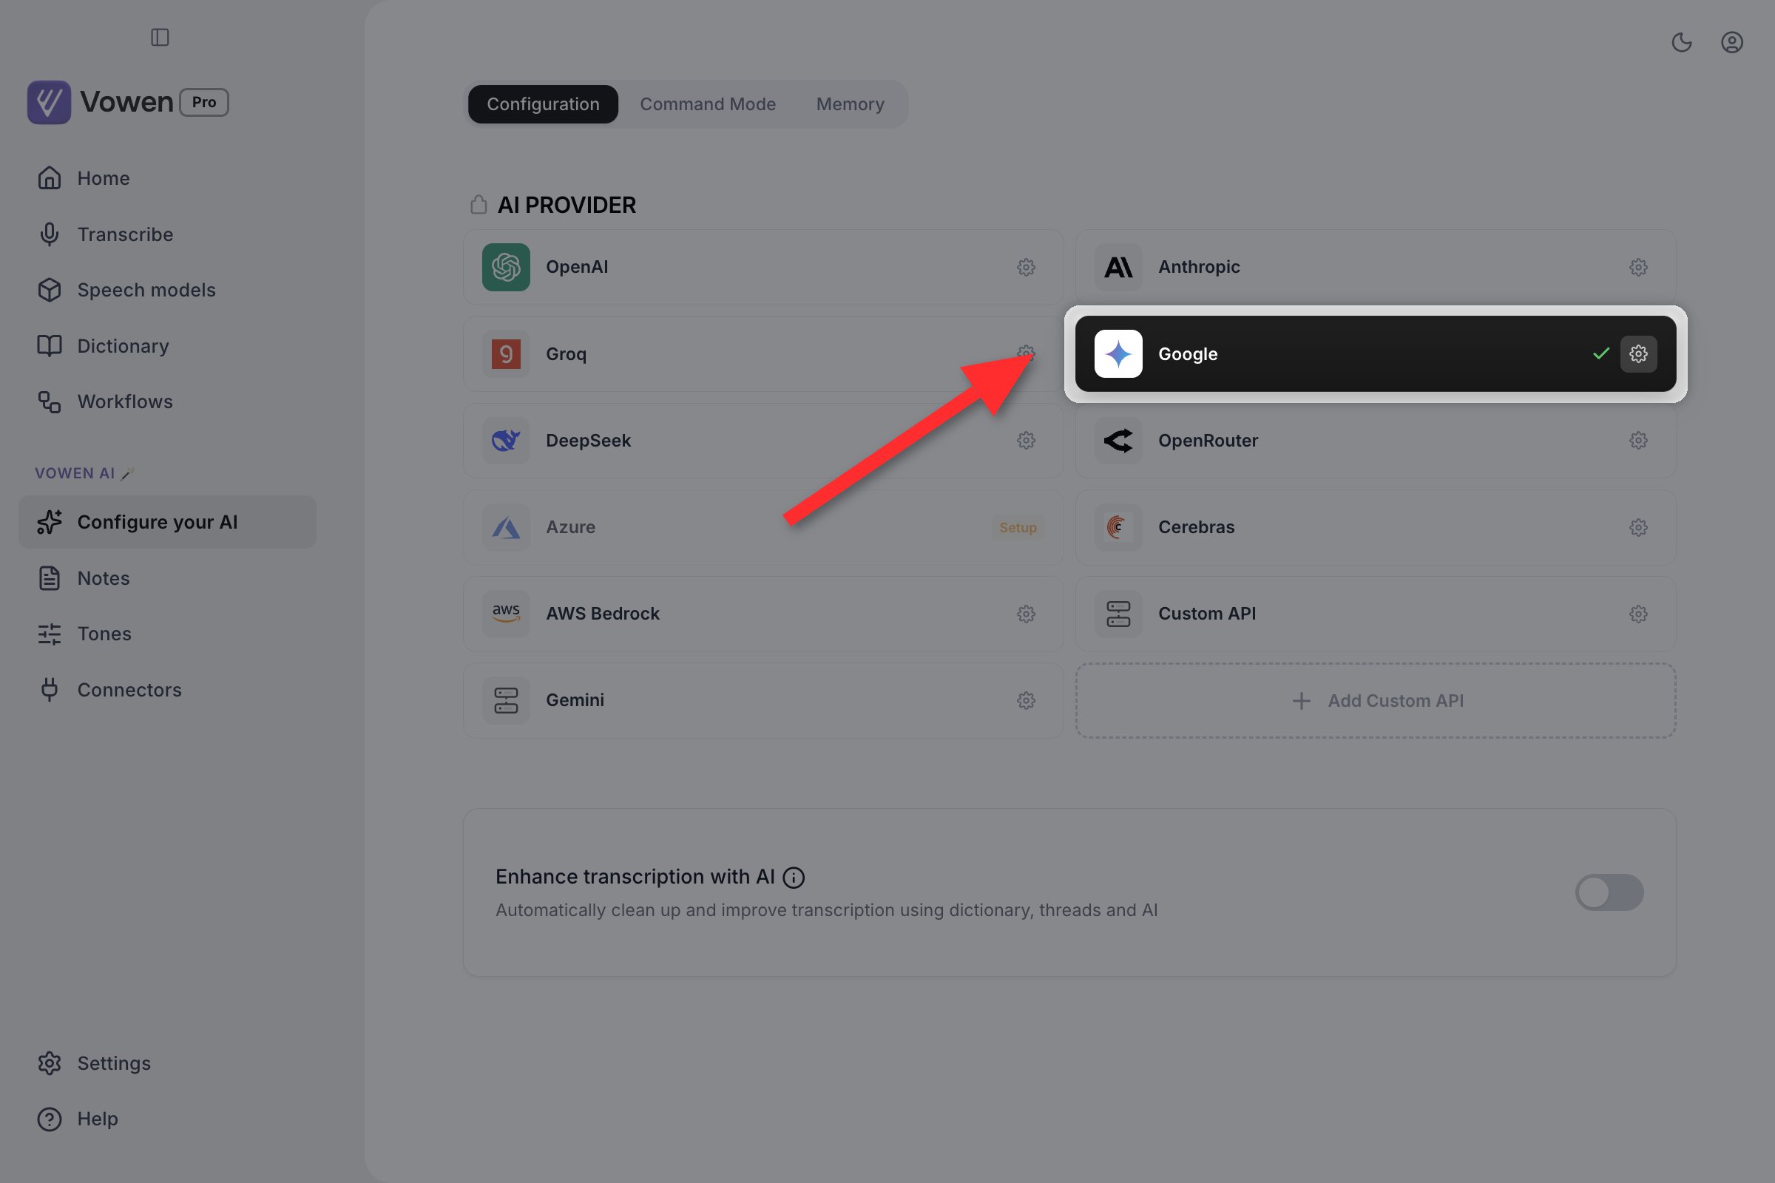Show info about Enhance transcription
The image size is (1775, 1183).
coord(793,878)
